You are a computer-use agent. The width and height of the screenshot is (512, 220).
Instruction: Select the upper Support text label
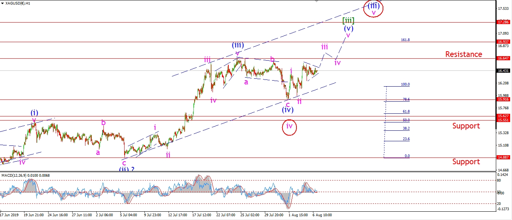(466, 126)
